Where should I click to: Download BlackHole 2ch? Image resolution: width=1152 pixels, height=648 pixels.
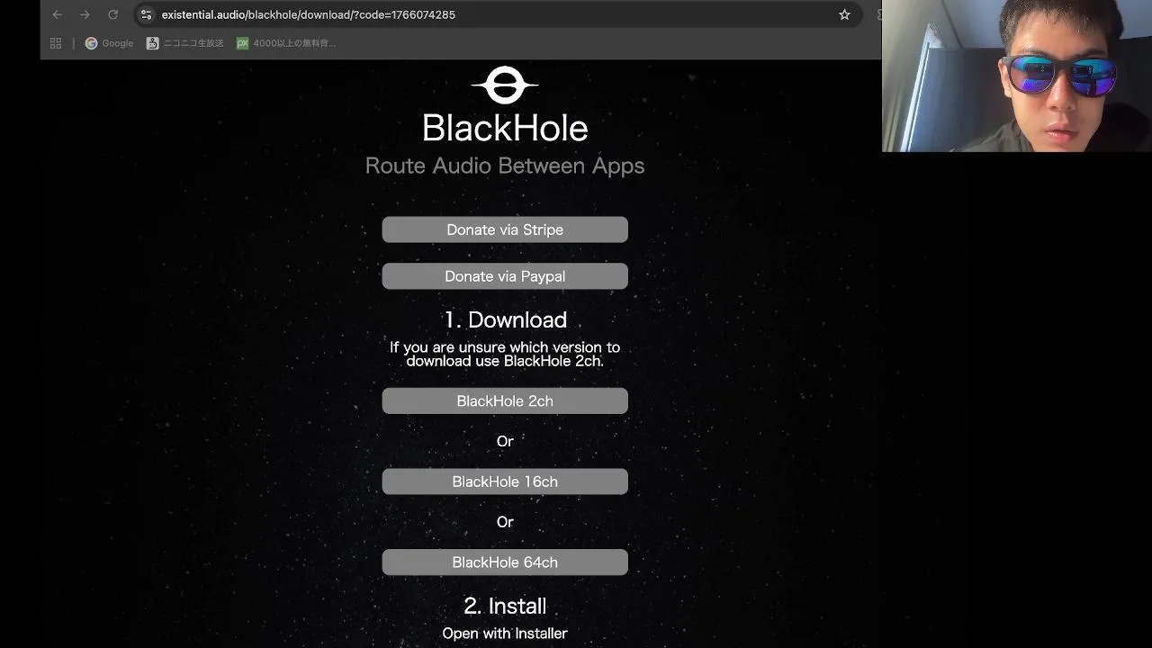(x=505, y=400)
